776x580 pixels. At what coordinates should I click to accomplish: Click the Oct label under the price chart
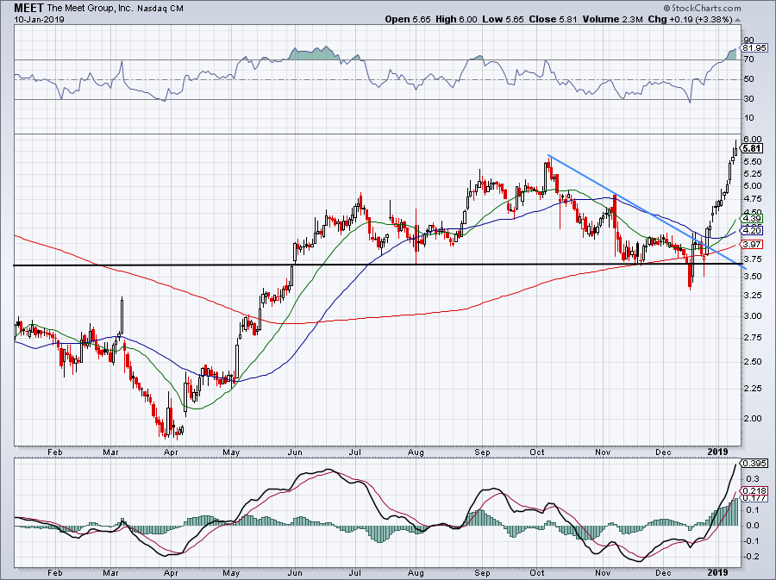click(x=537, y=452)
